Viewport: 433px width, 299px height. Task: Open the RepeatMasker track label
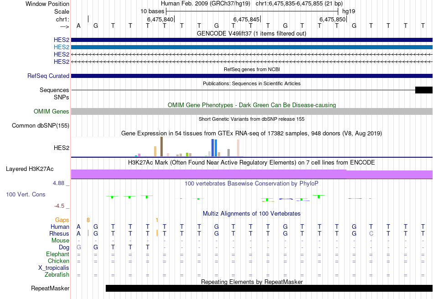(50, 288)
